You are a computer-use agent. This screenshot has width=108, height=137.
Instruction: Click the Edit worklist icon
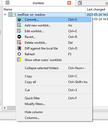[19, 31]
